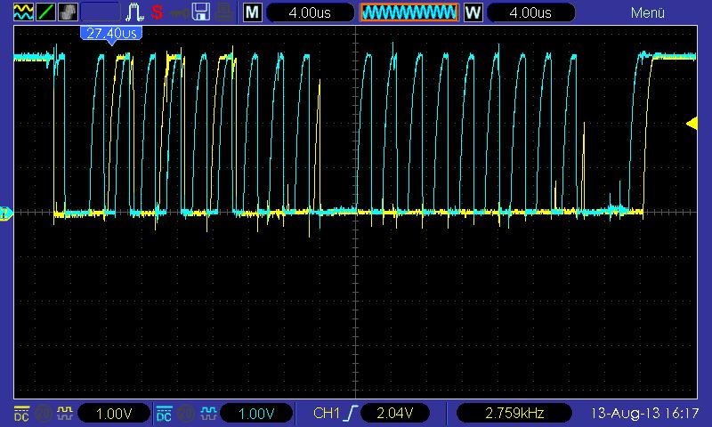Toggle the yellow channel 1 DC coupling indicator
The height and width of the screenshot is (427, 712).
(20, 413)
